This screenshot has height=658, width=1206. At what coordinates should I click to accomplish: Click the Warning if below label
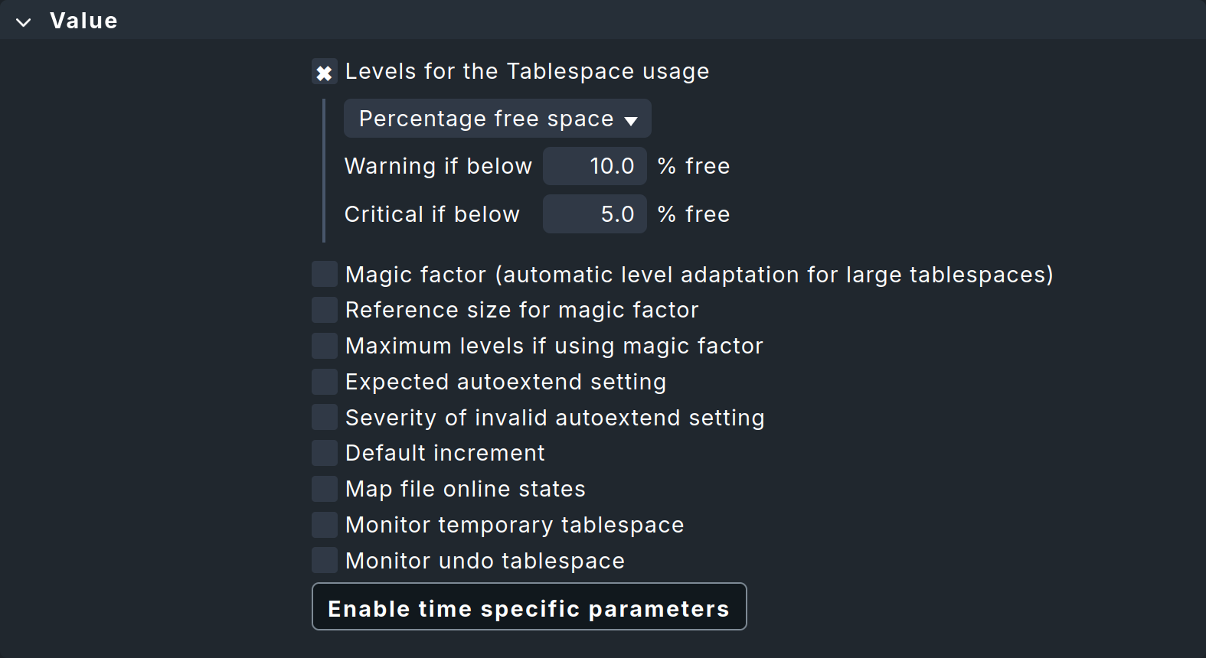click(438, 166)
